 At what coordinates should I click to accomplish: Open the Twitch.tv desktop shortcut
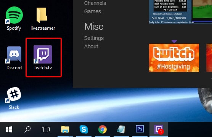[x=43, y=57]
